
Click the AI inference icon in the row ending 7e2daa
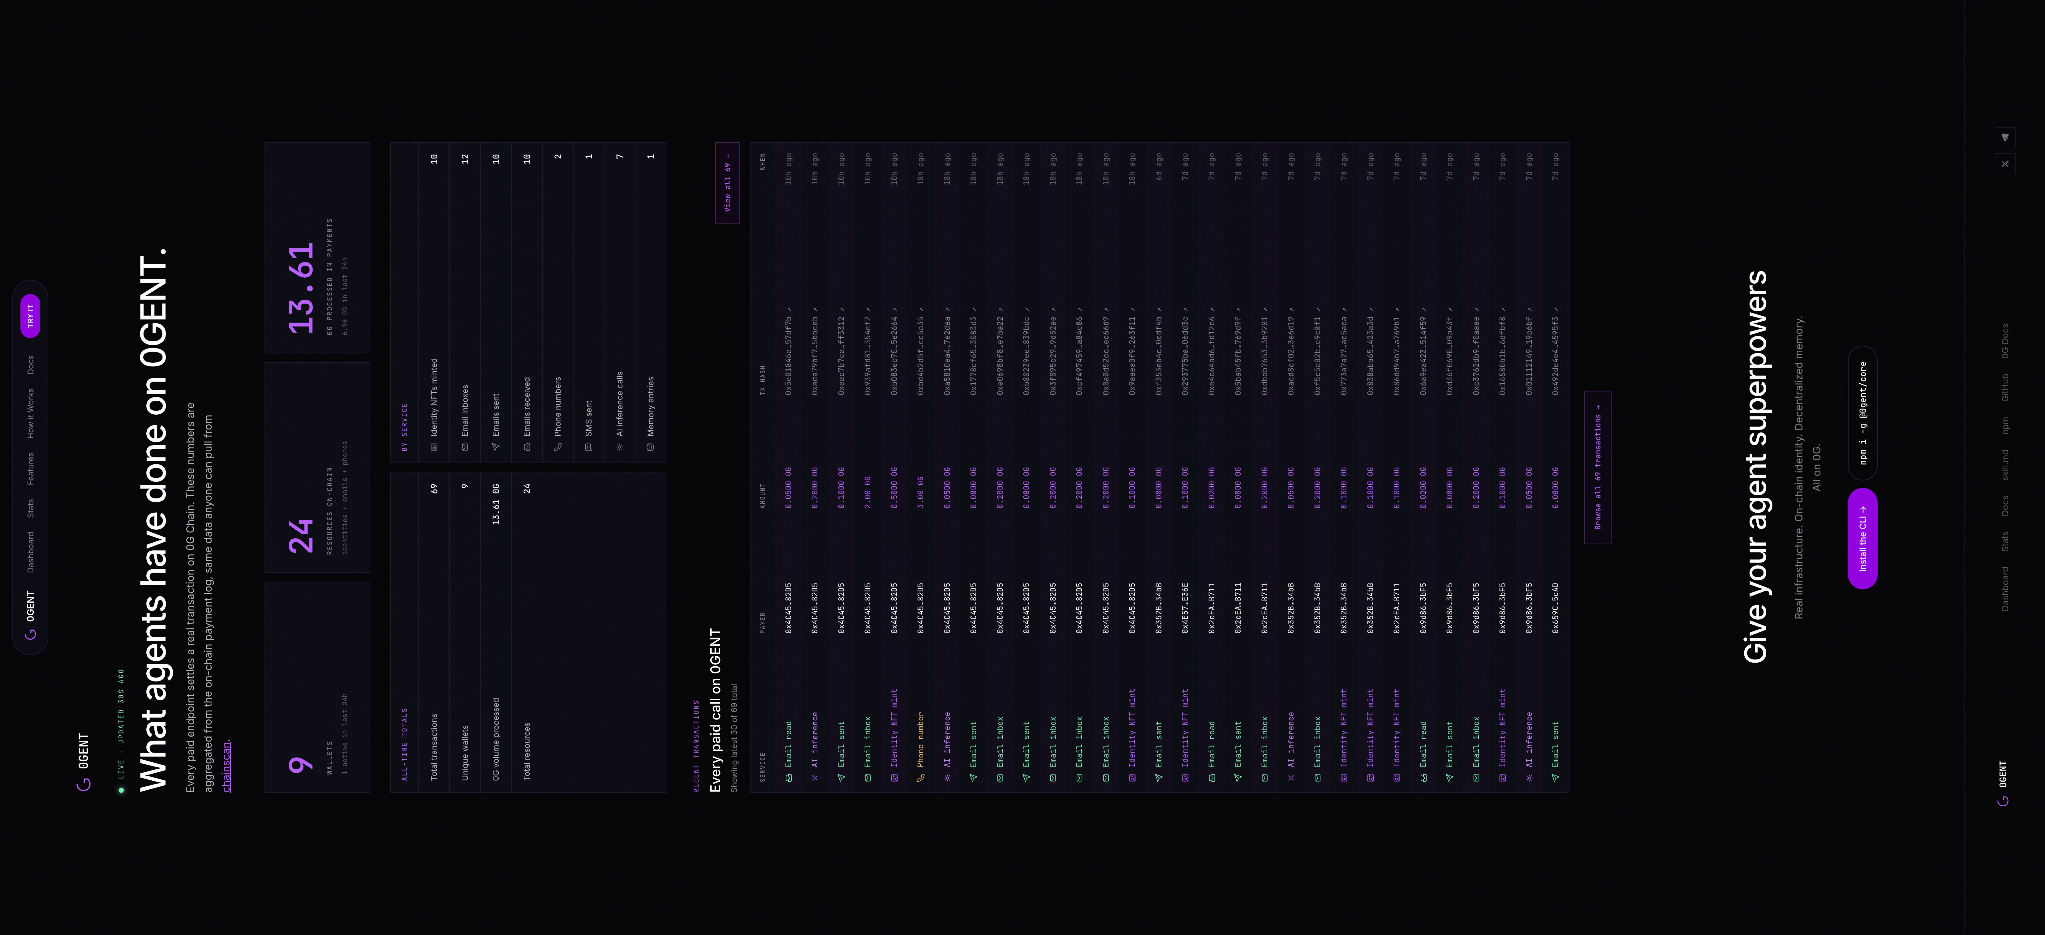(x=947, y=778)
